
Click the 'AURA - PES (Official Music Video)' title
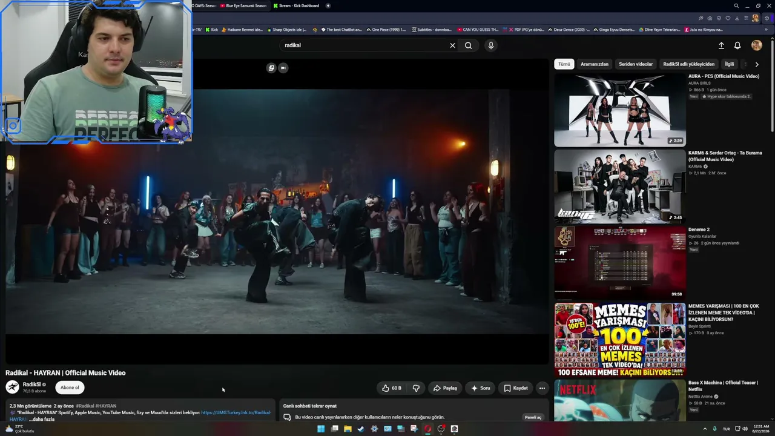724,76
